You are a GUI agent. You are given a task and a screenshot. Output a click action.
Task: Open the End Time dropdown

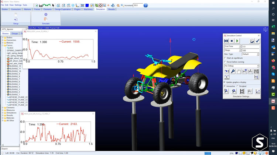tap(240, 46)
